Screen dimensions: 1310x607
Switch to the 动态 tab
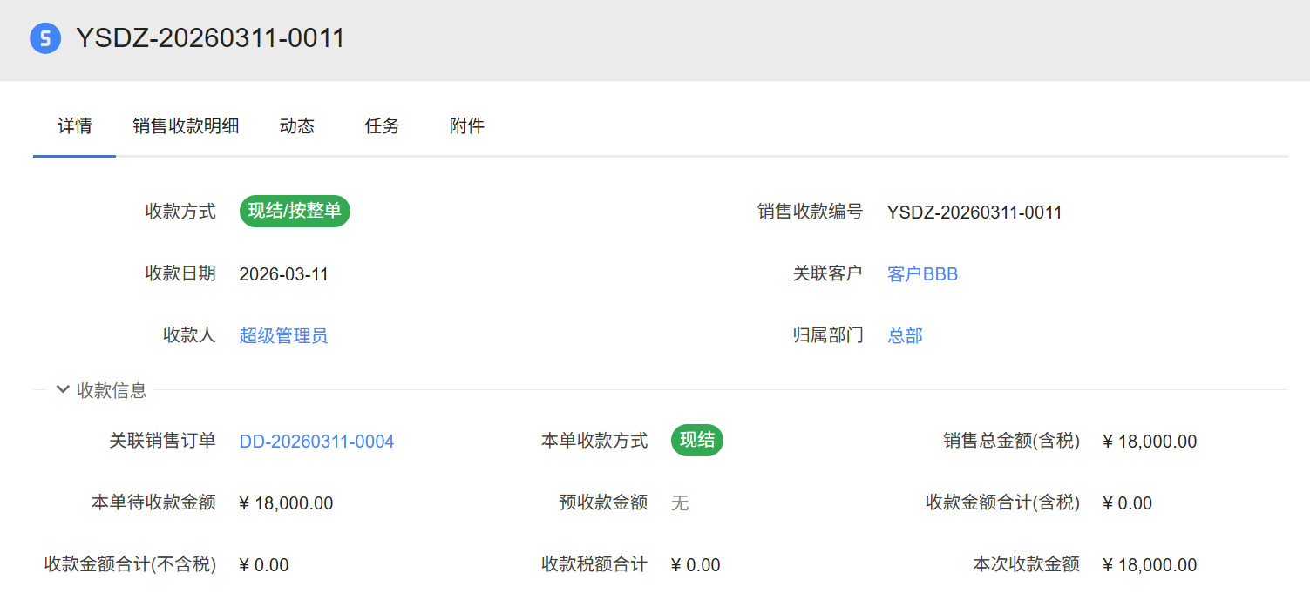point(296,125)
